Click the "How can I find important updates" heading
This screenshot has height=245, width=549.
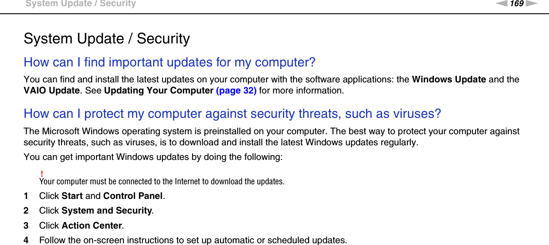click(x=170, y=62)
